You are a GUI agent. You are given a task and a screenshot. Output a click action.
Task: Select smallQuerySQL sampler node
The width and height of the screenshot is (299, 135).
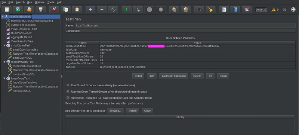point(22,58)
